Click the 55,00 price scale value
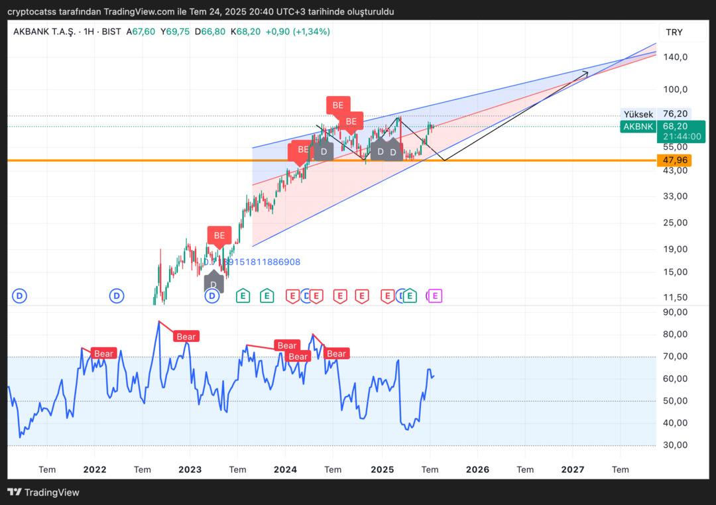 tap(676, 147)
